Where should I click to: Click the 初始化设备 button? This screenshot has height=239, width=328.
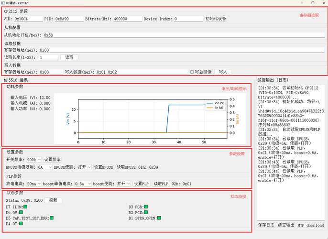(216, 19)
